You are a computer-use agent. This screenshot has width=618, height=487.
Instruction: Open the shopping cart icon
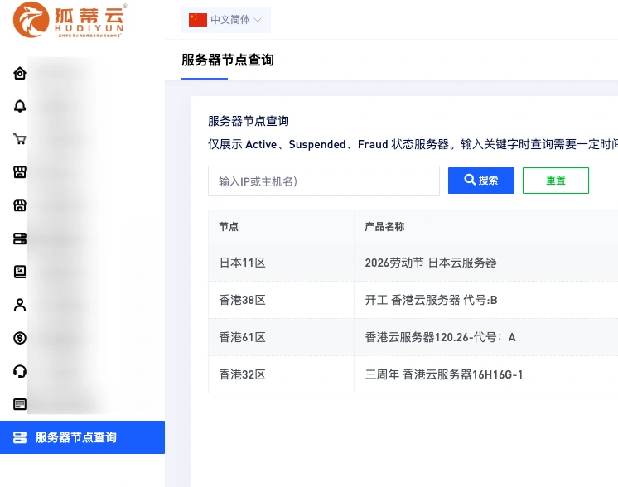click(20, 139)
